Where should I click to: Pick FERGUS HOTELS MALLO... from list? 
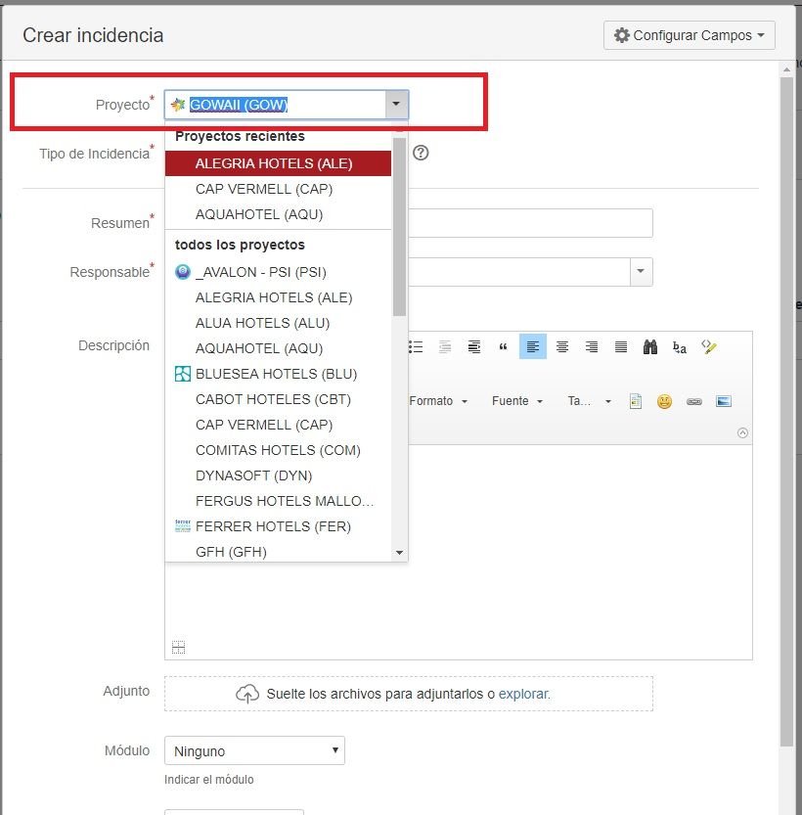click(x=278, y=501)
